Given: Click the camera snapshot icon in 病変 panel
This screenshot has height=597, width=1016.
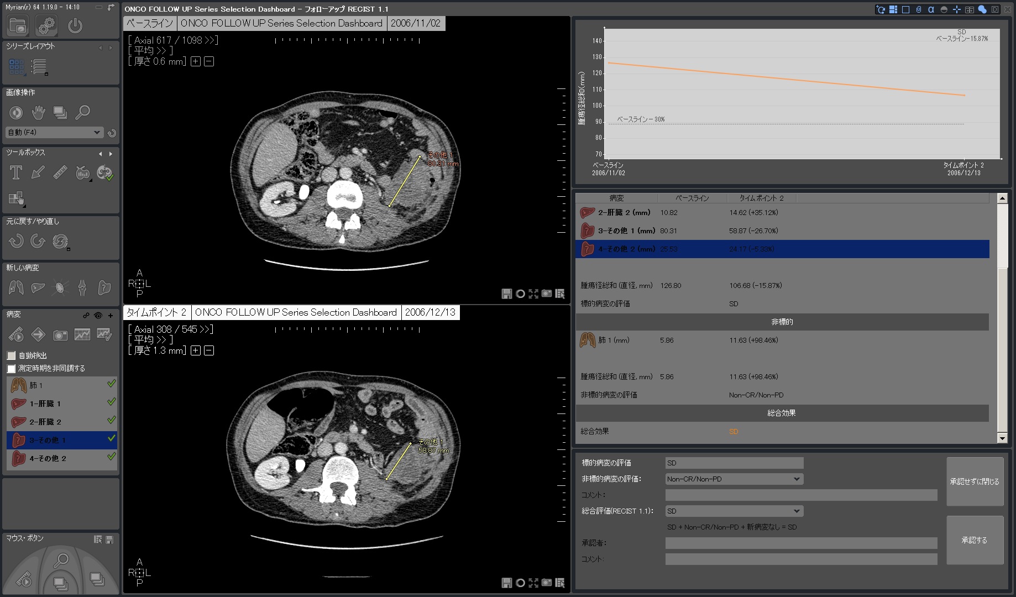Looking at the screenshot, I should 60,334.
